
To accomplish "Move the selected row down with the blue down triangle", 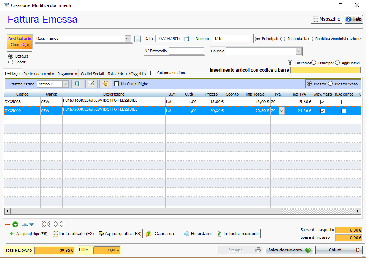I will click(31, 224).
